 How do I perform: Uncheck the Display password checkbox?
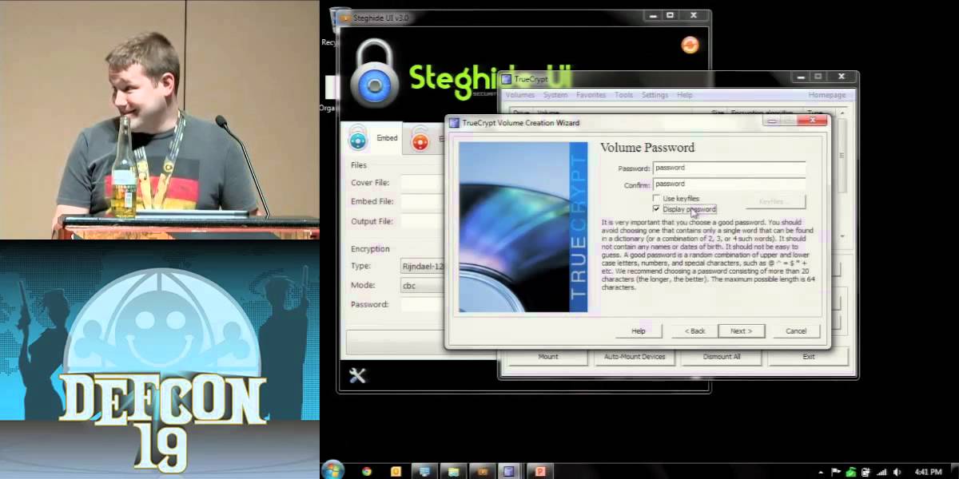coord(657,209)
